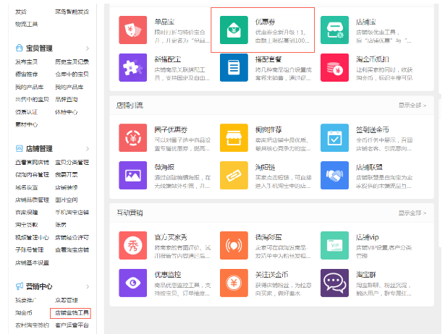Open 我要开票 in the sidebar
The image size is (445, 334).
(67, 175)
